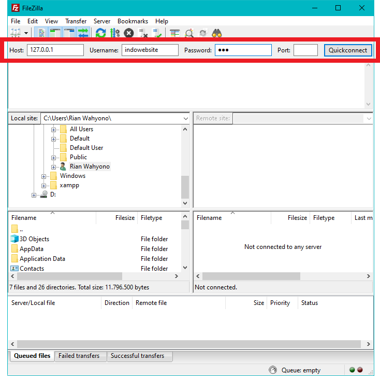This screenshot has height=376, width=380.
Task: Toggle synchronized browsing
Action: (x=203, y=33)
